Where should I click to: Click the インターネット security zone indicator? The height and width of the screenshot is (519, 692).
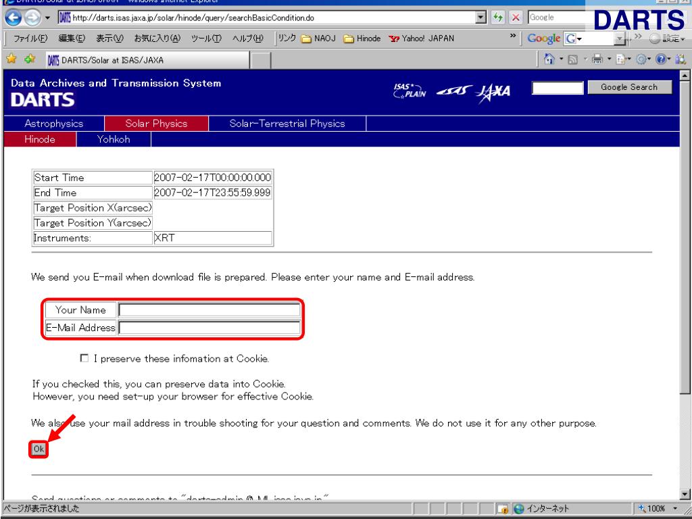pyautogui.click(x=542, y=508)
